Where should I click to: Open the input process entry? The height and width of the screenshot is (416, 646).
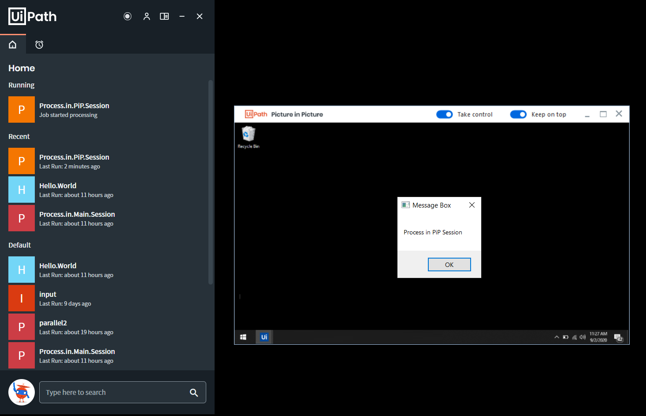[x=65, y=299]
